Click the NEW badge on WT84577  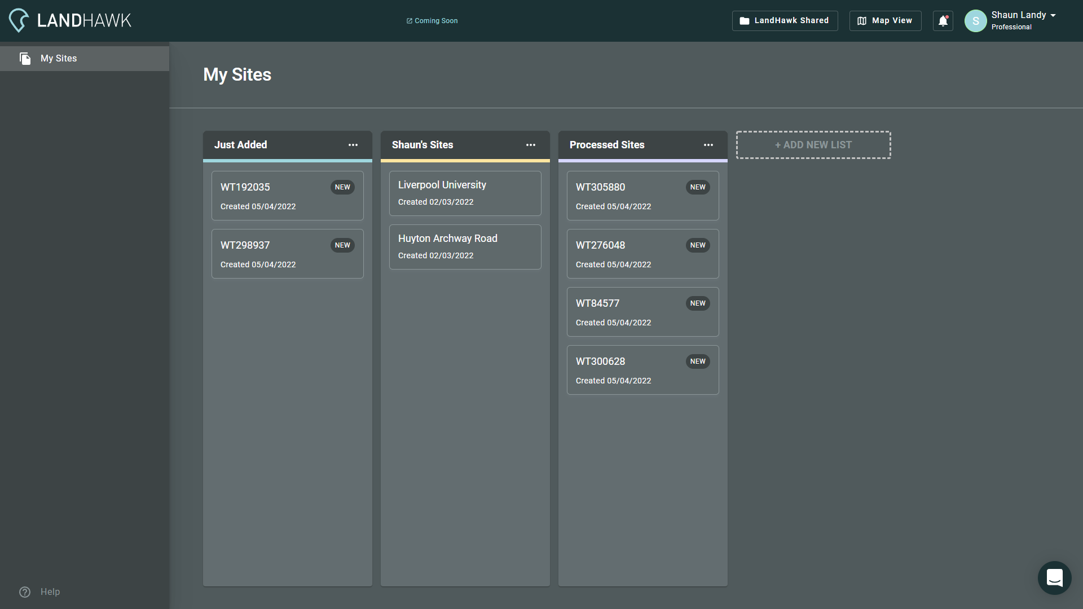698,303
